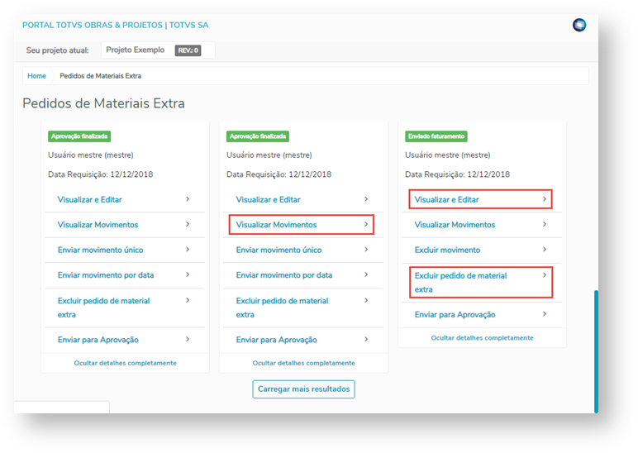Click chevron next to second card's Visualizar Movimentos
This screenshot has height=453, width=638.
[x=366, y=224]
